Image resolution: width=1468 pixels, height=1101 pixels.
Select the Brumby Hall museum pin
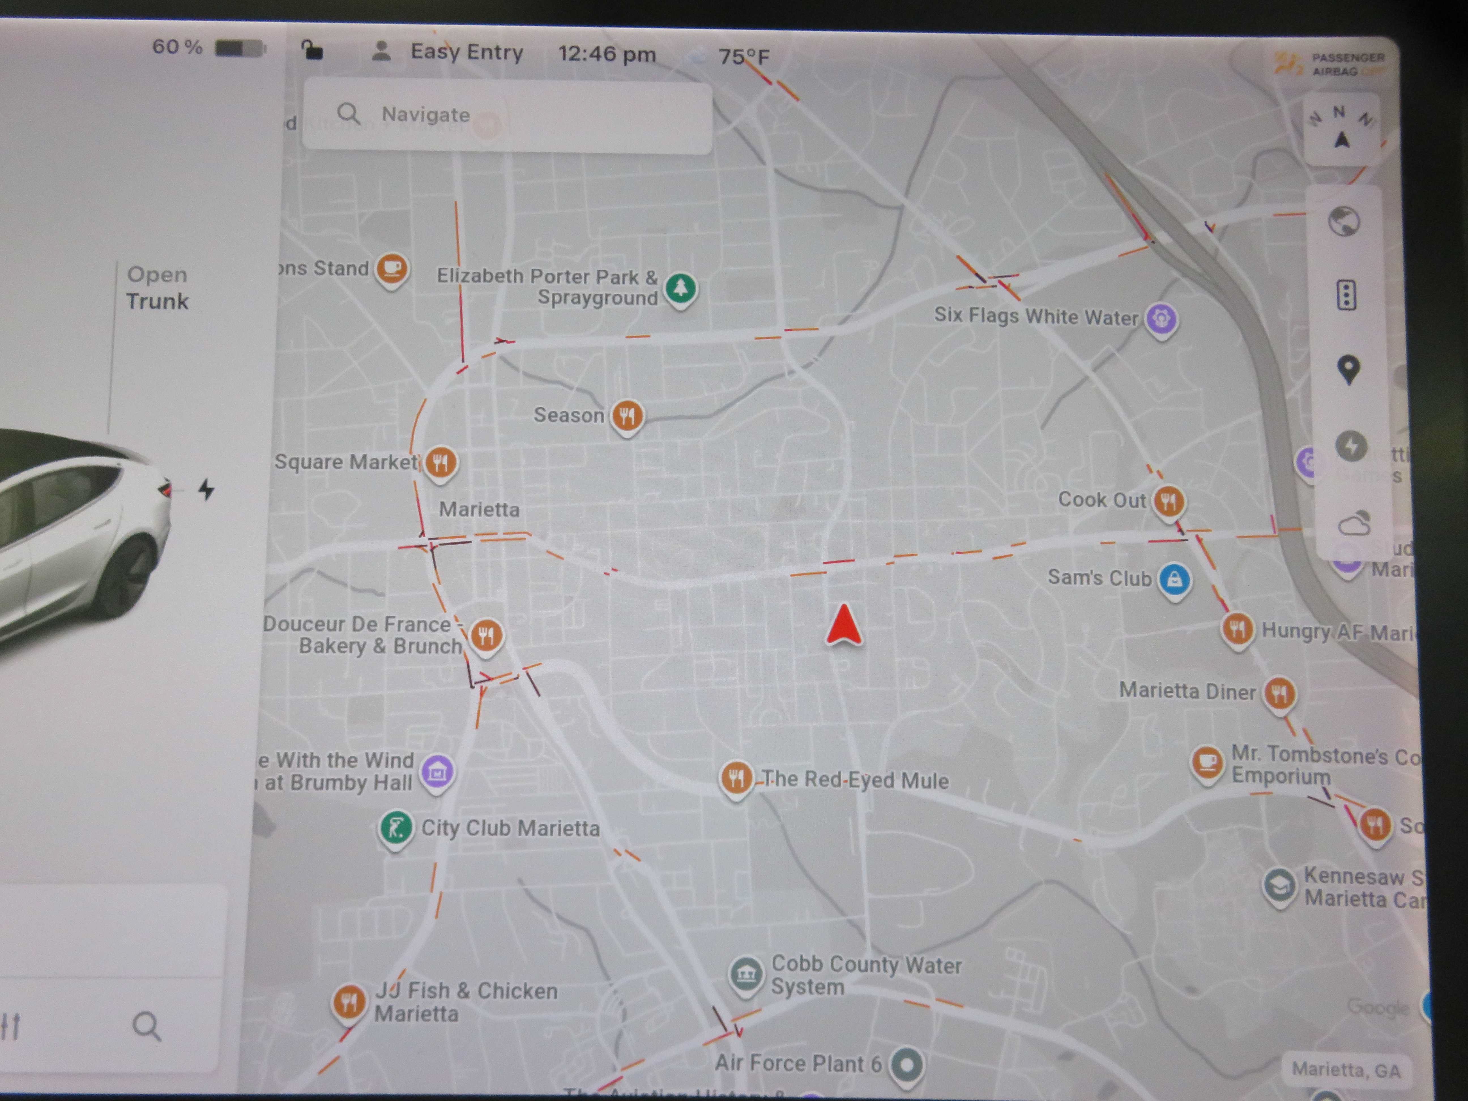click(x=437, y=773)
